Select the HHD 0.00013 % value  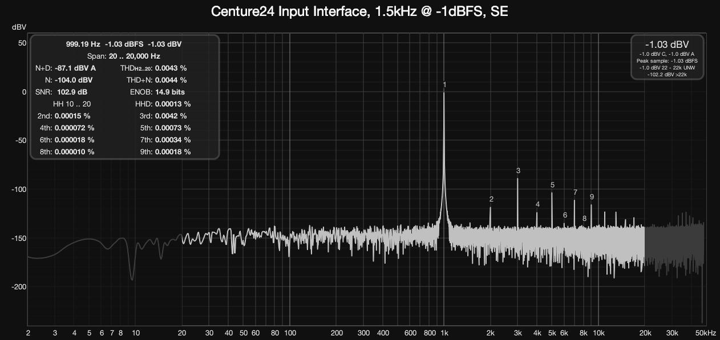(x=173, y=104)
